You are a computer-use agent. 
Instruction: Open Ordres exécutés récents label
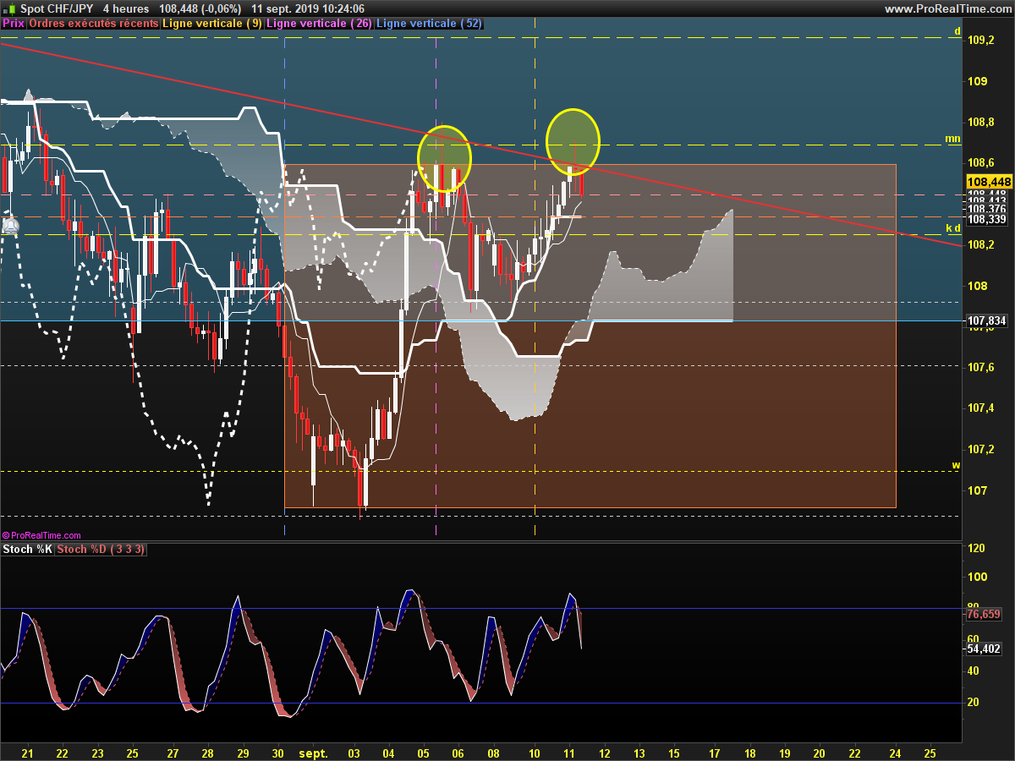94,24
